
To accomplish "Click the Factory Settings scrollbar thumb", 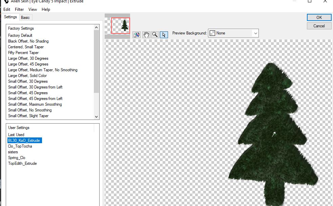I will [97, 61].
